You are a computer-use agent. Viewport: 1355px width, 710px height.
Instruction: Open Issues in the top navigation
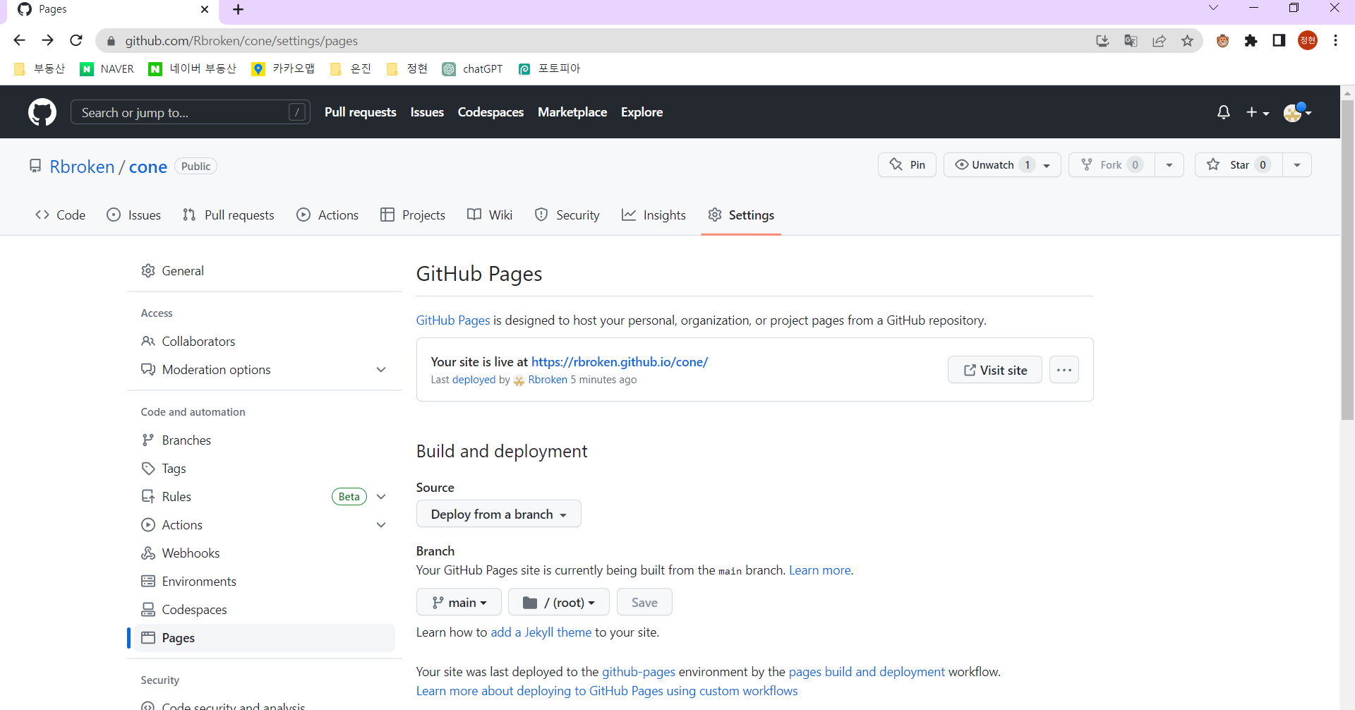[427, 112]
